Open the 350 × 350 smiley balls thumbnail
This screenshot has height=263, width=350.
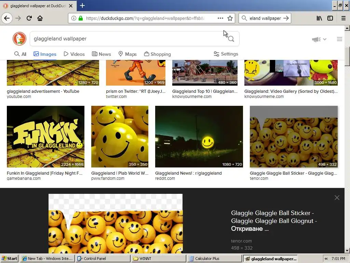(120, 137)
